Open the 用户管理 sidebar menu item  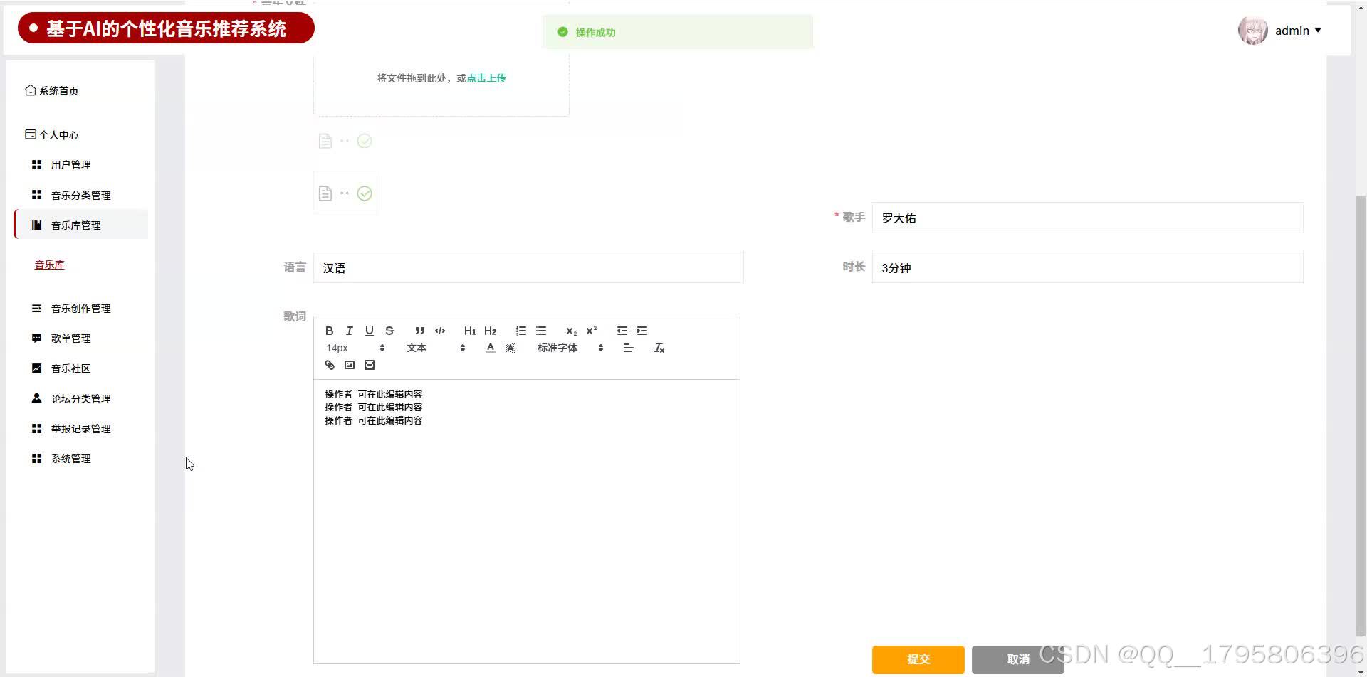click(70, 164)
